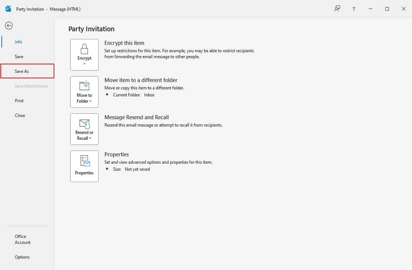Maximize the message window
The image size is (412, 270).
387,9
